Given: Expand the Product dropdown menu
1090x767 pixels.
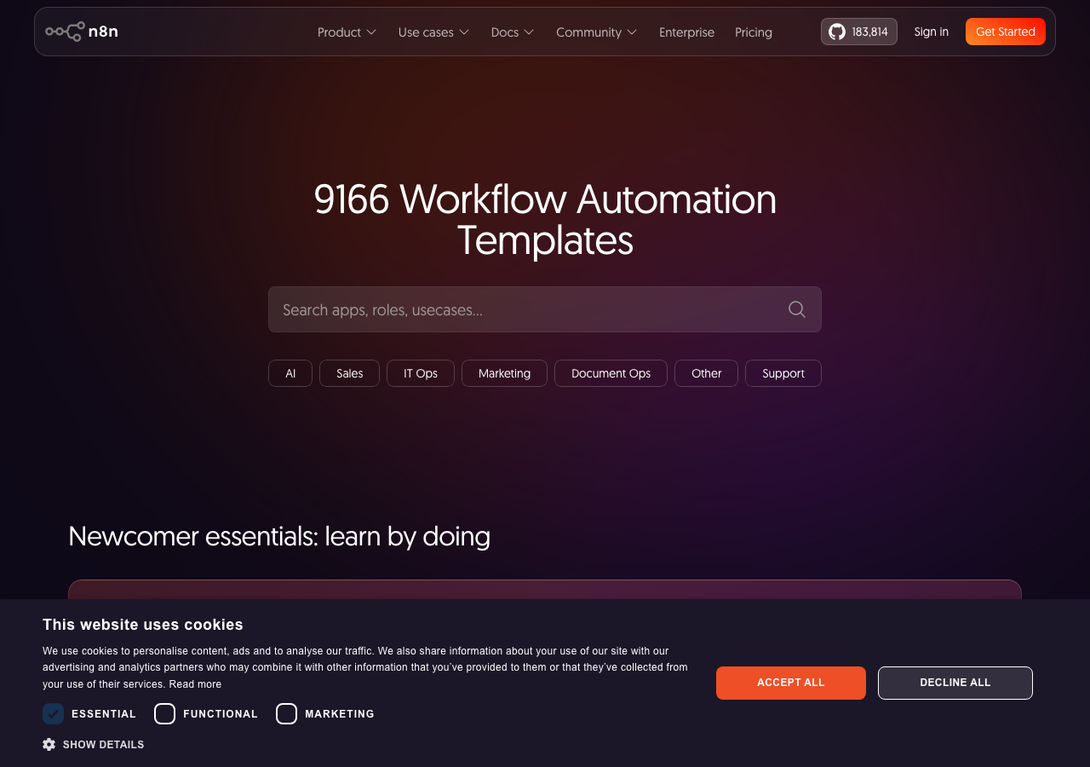Looking at the screenshot, I should 347,32.
